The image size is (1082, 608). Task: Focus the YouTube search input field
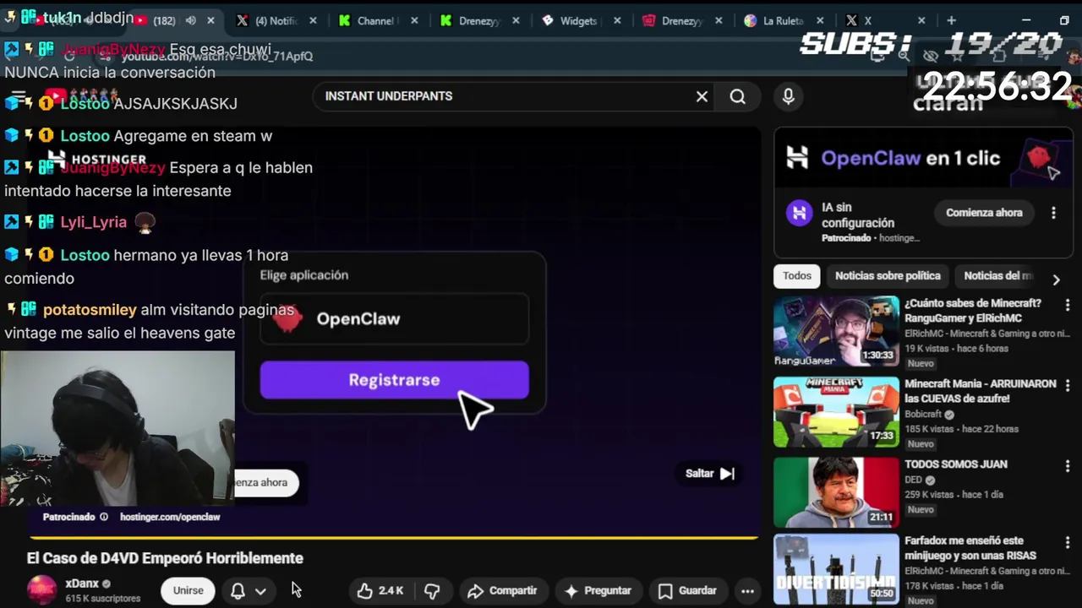coord(507,96)
